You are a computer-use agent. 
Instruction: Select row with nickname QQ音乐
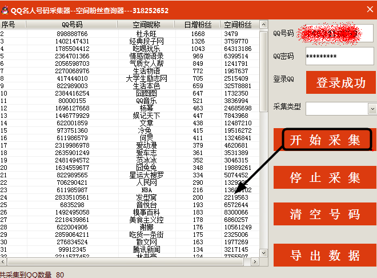130,101
